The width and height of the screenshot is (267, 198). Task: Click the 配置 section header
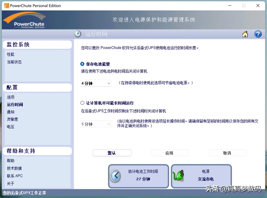click(37, 87)
